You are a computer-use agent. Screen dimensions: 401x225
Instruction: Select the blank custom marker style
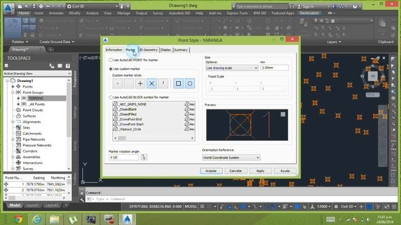[129, 83]
